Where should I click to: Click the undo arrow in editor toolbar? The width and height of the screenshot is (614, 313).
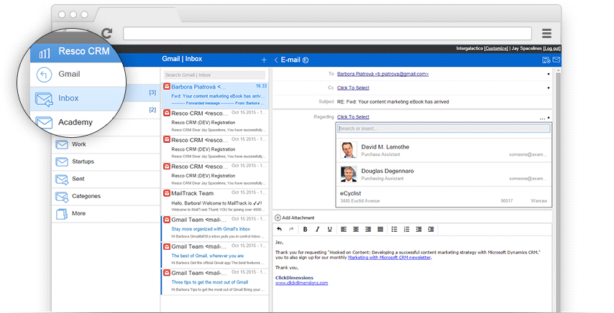point(279,229)
